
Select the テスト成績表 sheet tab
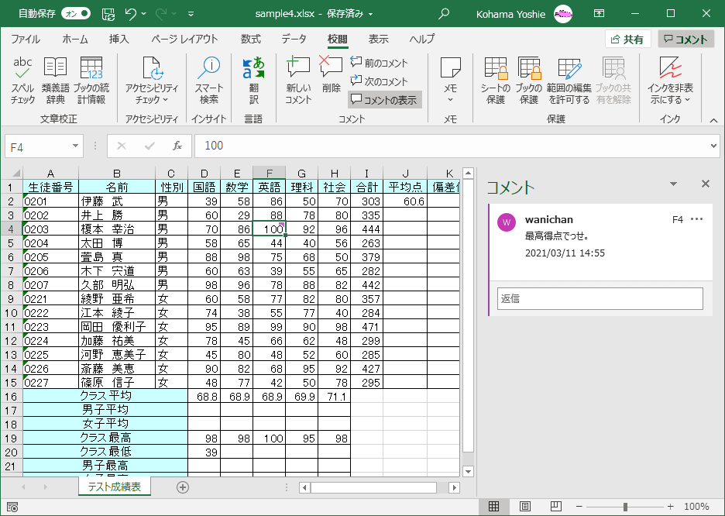pos(114,487)
